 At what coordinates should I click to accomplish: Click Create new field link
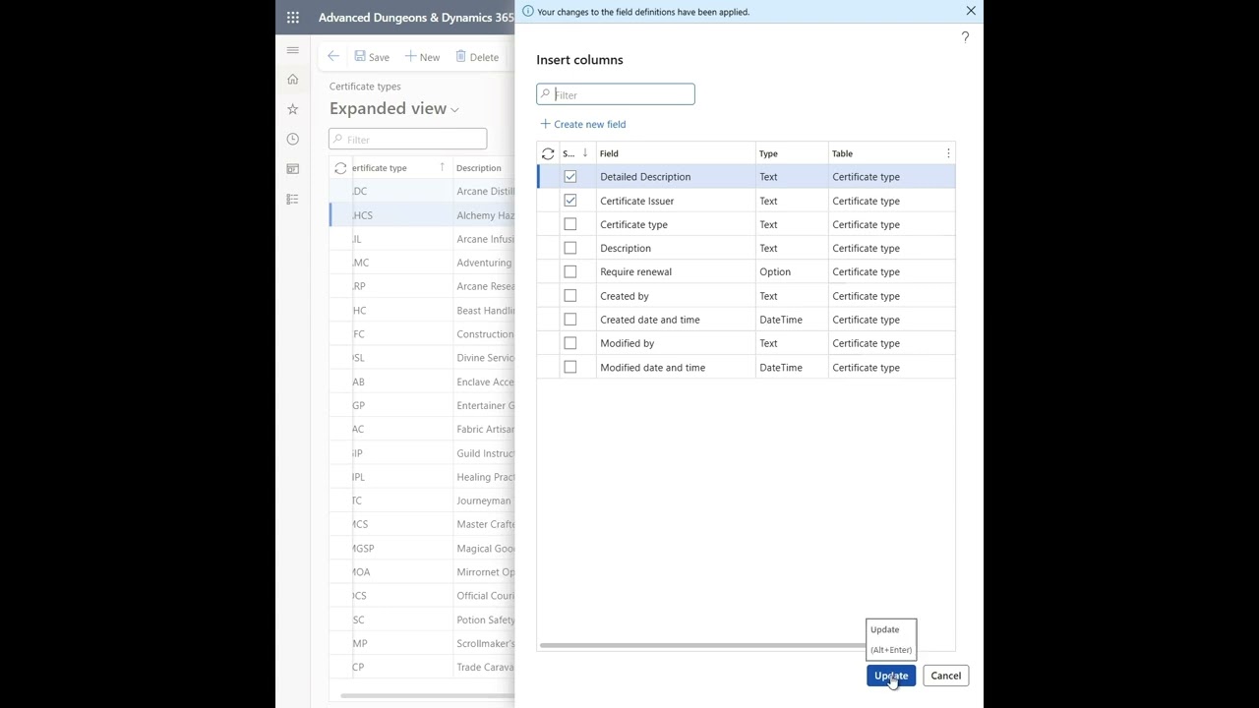pos(583,124)
